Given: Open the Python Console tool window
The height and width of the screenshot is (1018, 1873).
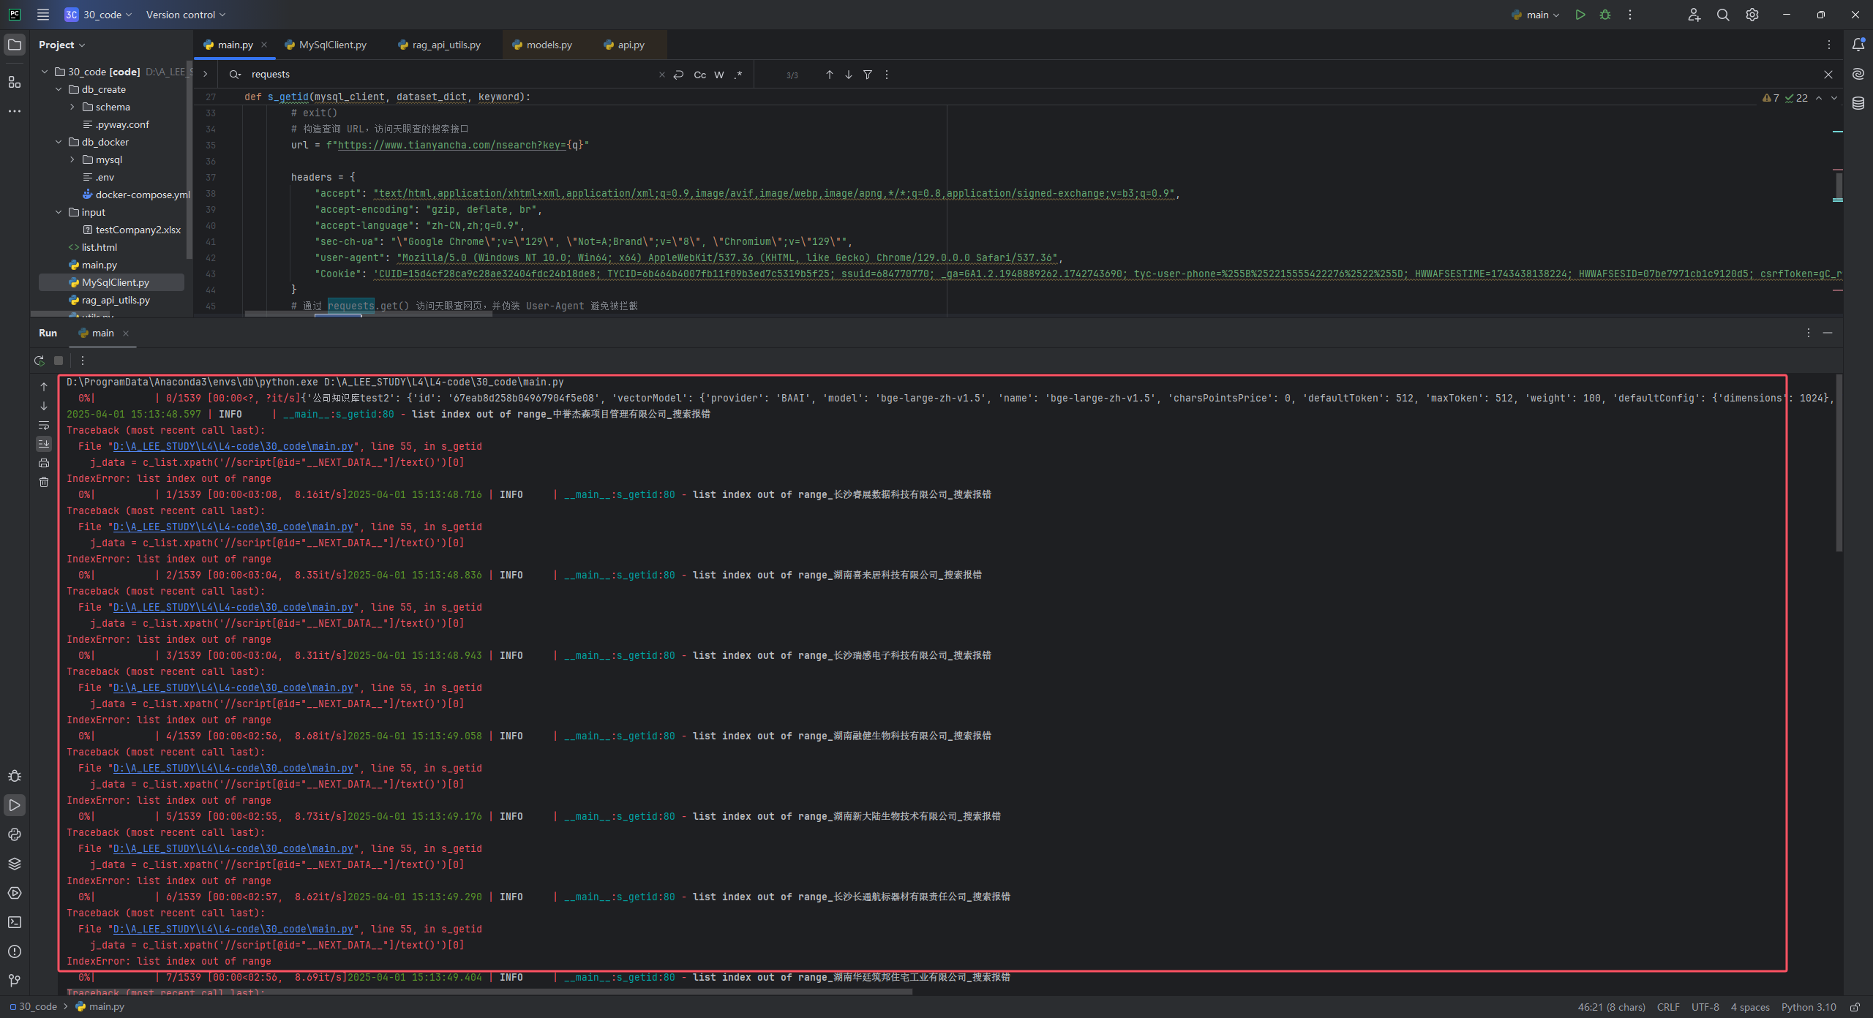Looking at the screenshot, I should 15,834.
